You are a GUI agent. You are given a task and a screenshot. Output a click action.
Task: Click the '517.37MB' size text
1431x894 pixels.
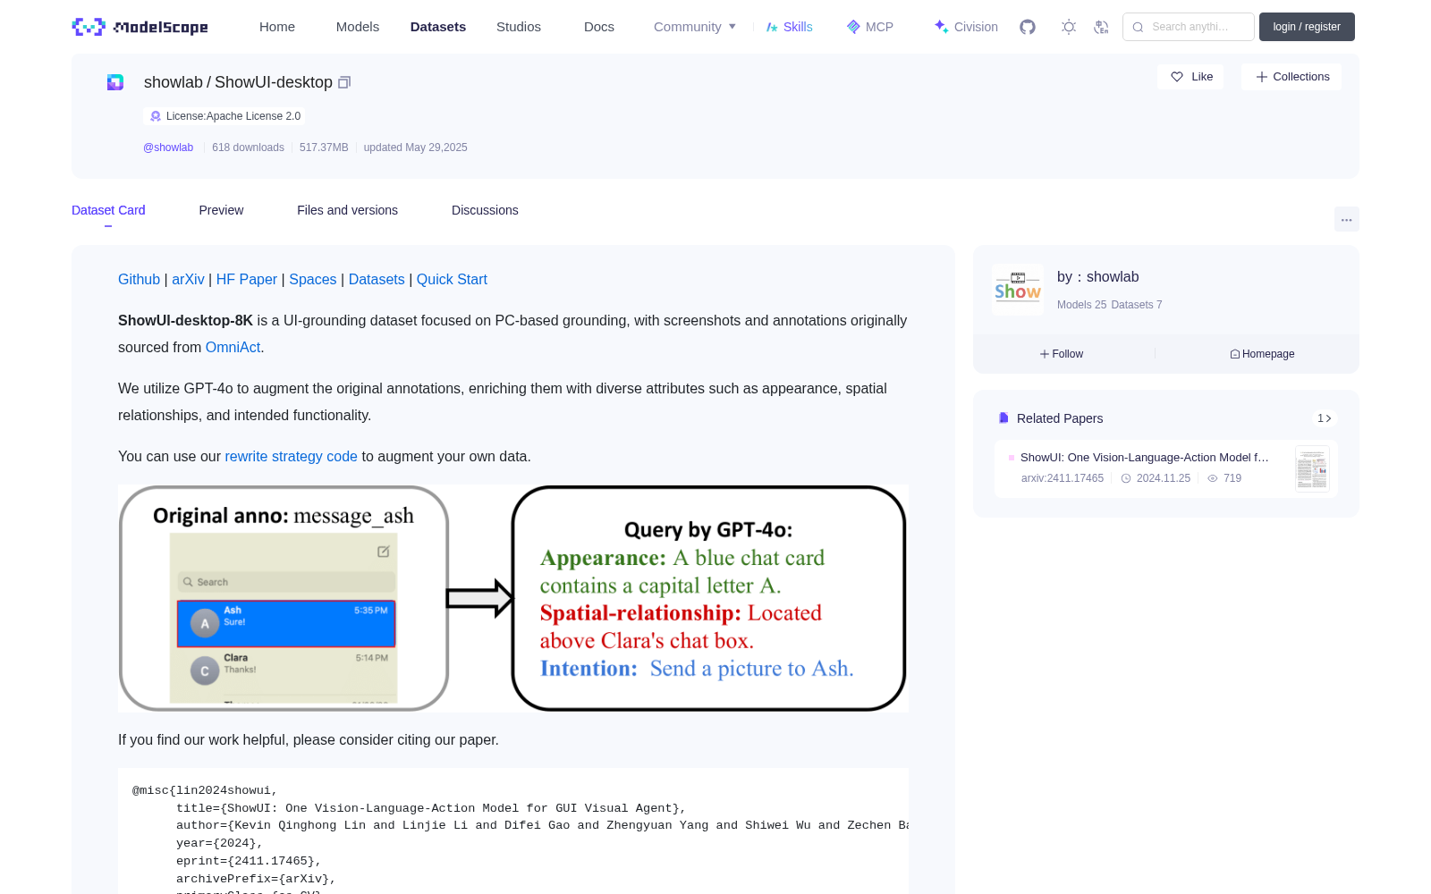[x=324, y=148]
